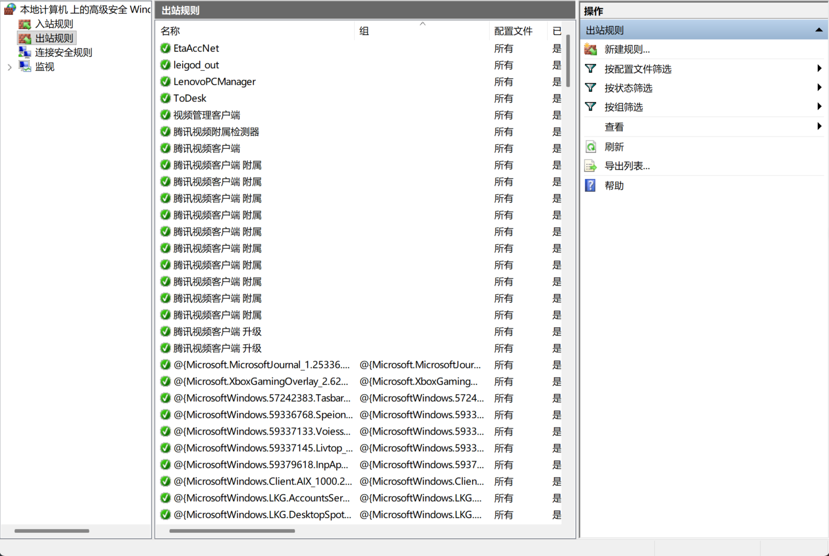
Task: Sort the list by the 名称 column header
Action: [x=255, y=31]
